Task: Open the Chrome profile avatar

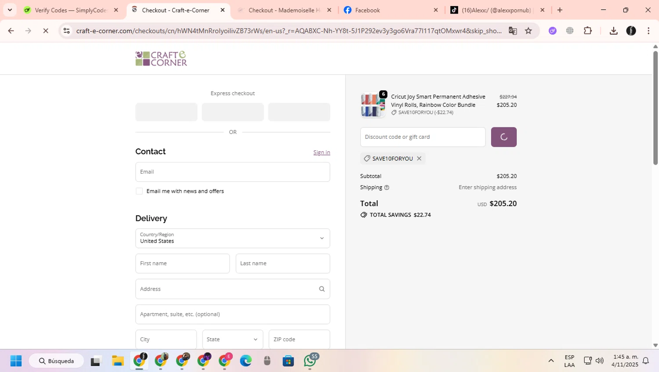Action: coord(631,31)
